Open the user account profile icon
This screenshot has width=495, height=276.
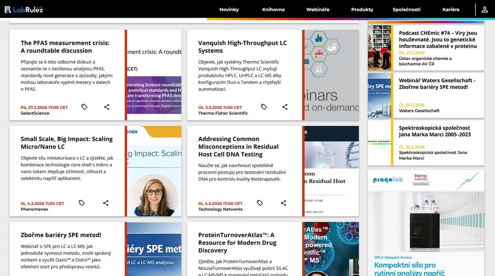485,9
